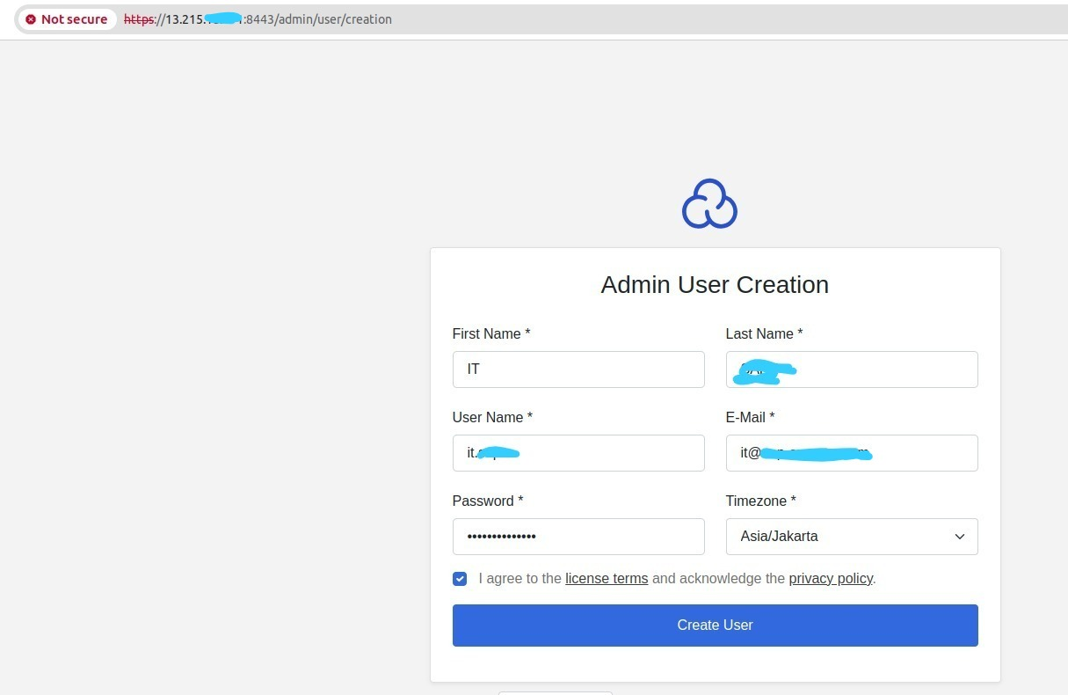Click the Admin User Creation heading
This screenshot has height=695, width=1068.
(715, 284)
